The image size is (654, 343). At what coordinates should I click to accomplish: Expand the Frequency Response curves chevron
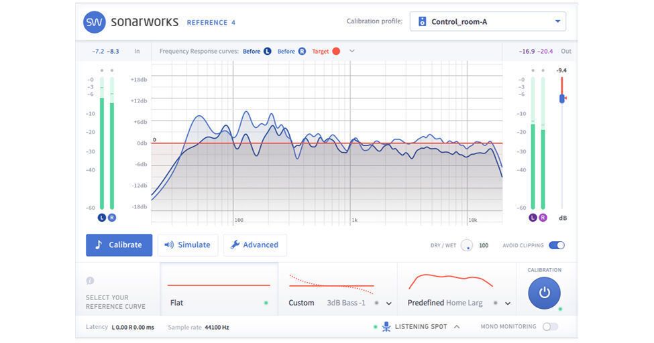(x=352, y=51)
